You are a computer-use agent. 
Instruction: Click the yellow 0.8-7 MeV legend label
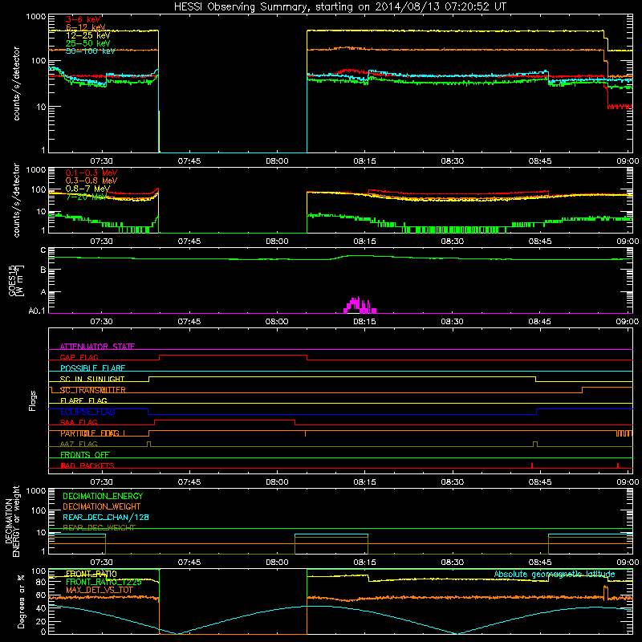[x=87, y=189]
